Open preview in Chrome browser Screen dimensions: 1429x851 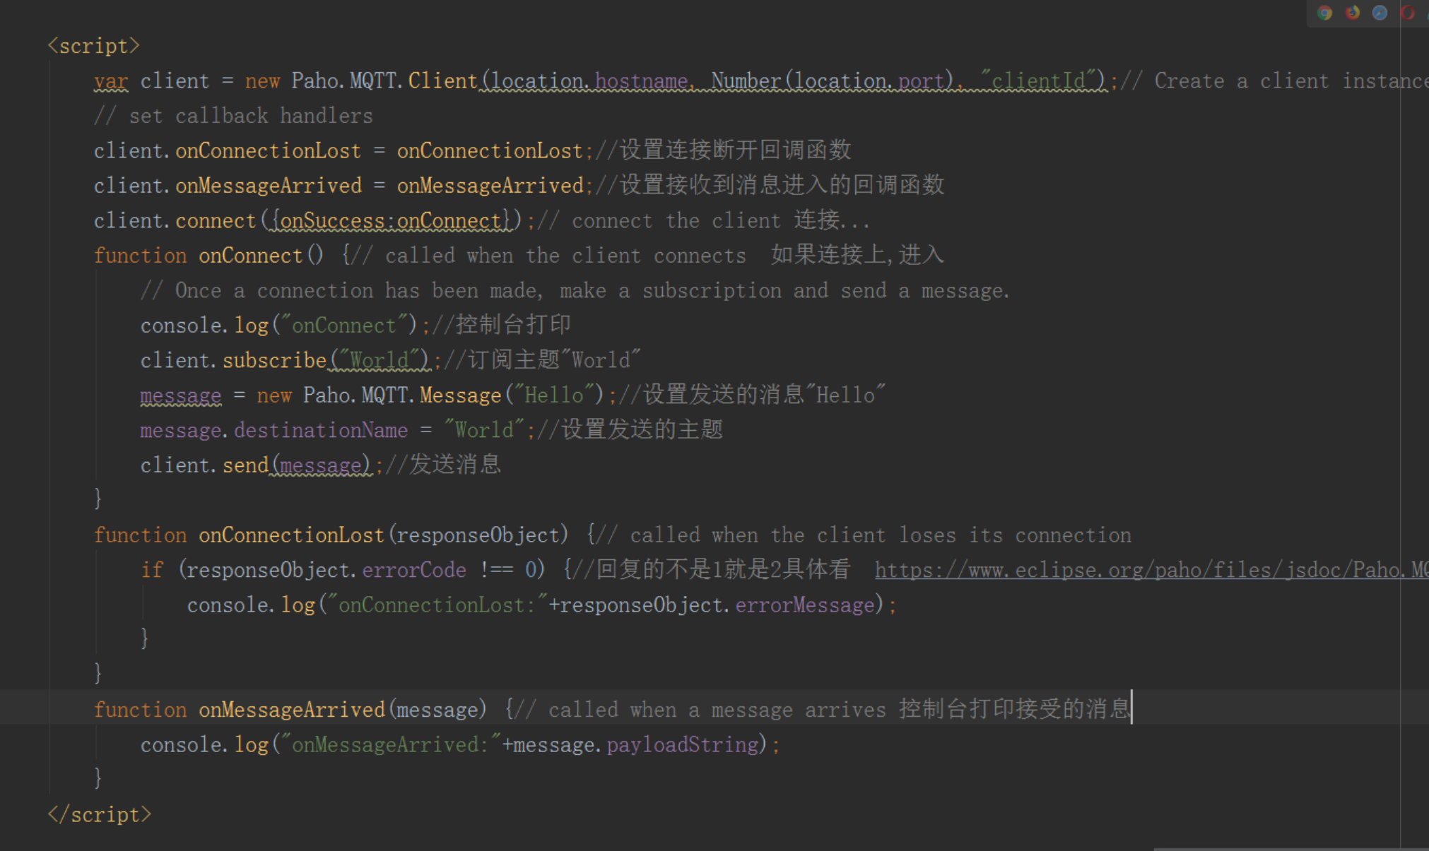(x=1325, y=13)
